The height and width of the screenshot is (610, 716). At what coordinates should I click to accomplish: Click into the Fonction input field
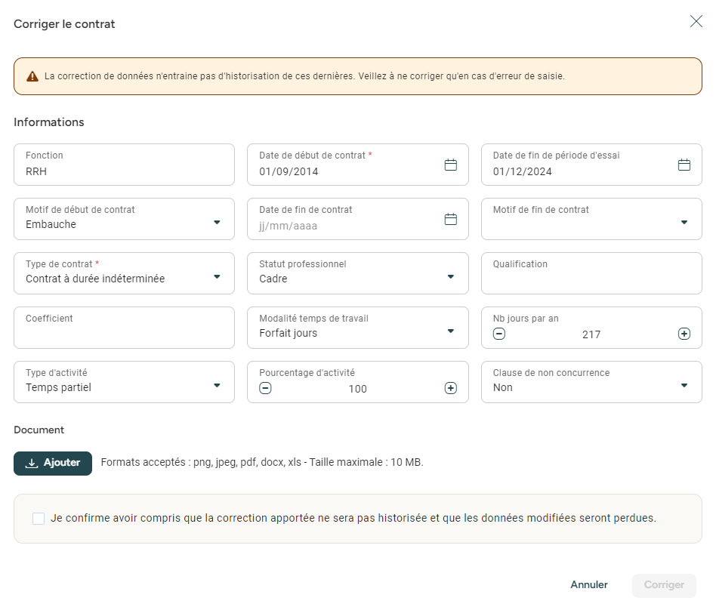point(124,171)
